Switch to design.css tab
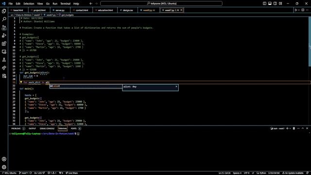Viewport: 311px width, 175px height. (x=127, y=10)
